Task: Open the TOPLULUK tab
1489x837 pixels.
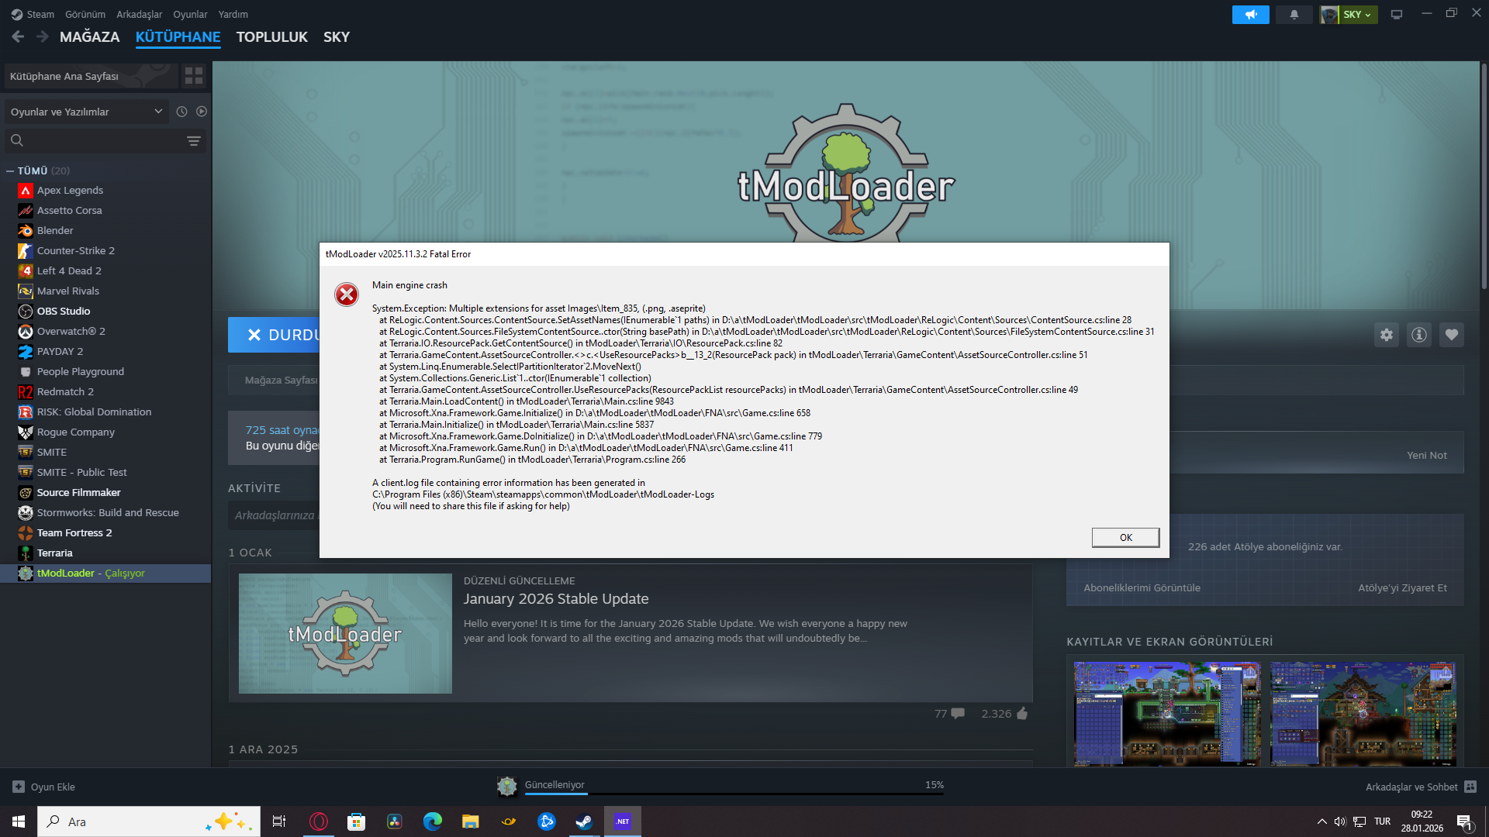Action: tap(271, 36)
